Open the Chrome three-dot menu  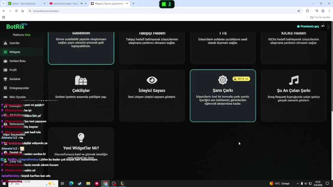click(329, 11)
